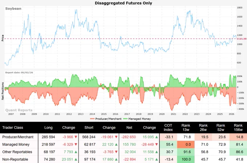The image size is (247, 163).
Task: Click the 2014 x-axis year label
Action: coord(92,114)
